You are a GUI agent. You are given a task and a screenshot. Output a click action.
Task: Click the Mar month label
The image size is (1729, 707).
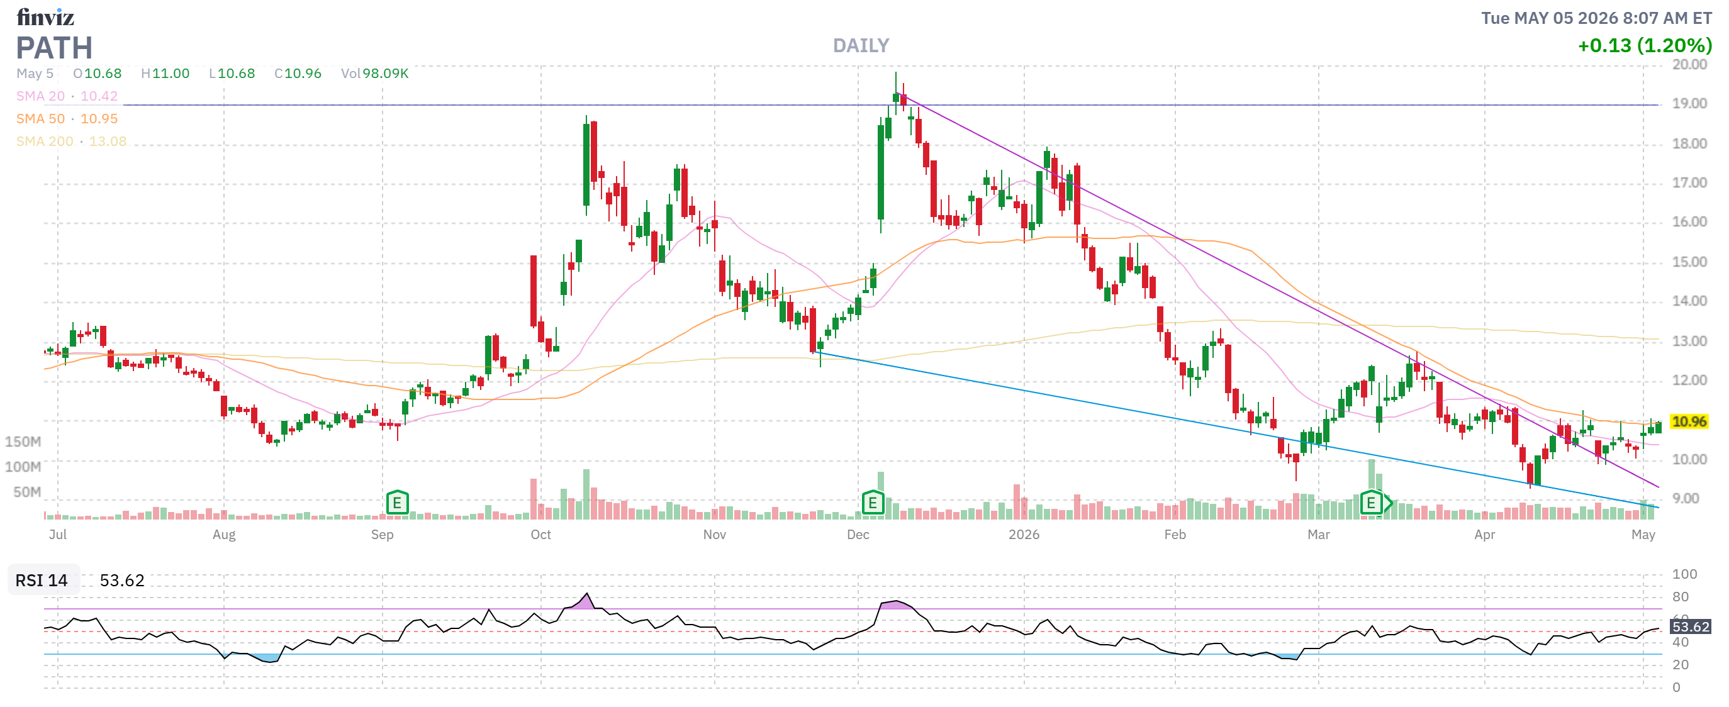click(x=1319, y=535)
